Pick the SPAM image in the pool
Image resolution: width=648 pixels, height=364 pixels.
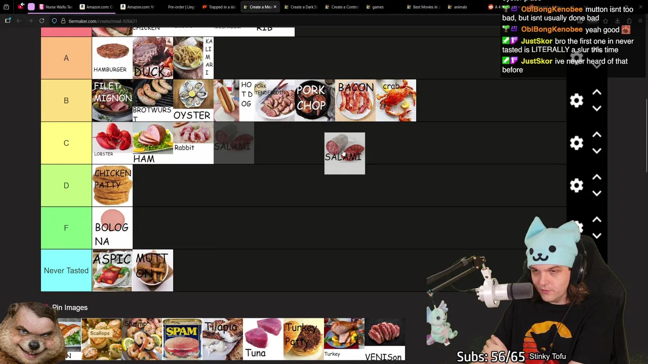point(182,339)
